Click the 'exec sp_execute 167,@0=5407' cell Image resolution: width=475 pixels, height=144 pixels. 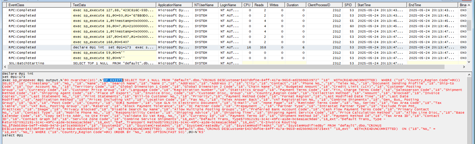pyautogui.click(x=114, y=37)
